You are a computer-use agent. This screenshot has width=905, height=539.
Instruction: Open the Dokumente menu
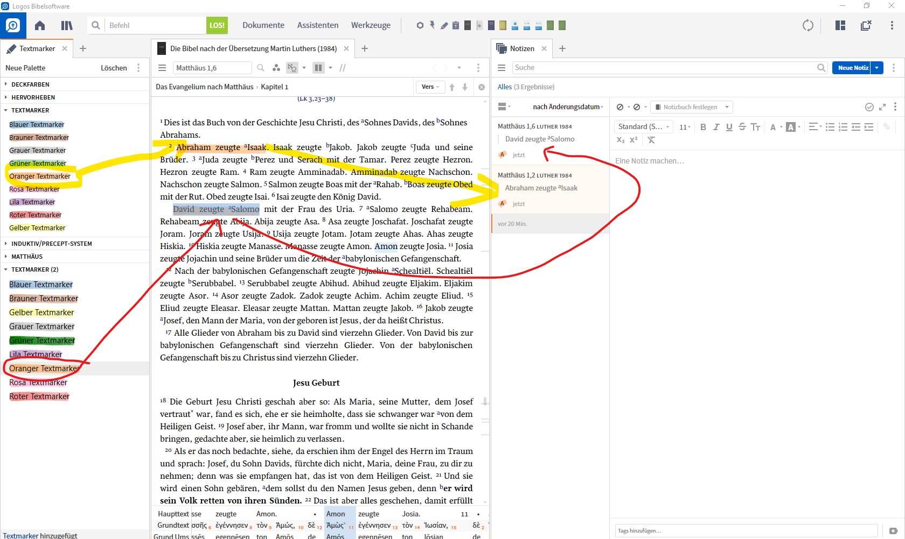[x=263, y=25]
